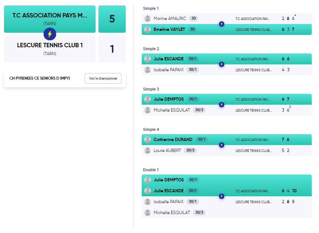319x233 pixels.
Task: Click the lightning bolt icon in Simple 4
Action: pyautogui.click(x=222, y=145)
